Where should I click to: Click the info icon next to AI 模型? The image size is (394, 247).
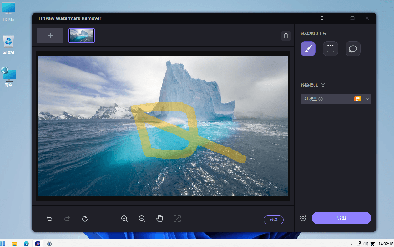(321, 99)
